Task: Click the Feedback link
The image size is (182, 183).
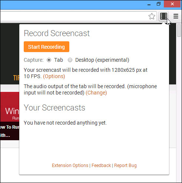Action: (x=101, y=166)
